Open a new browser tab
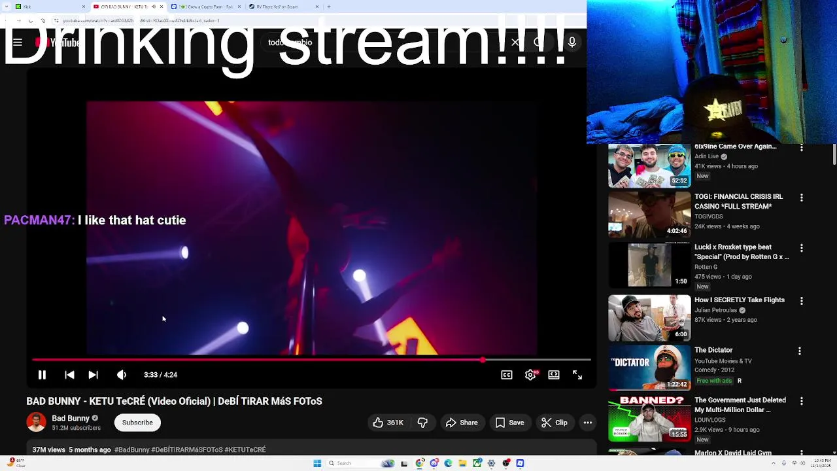This screenshot has width=837, height=471. pos(328,7)
